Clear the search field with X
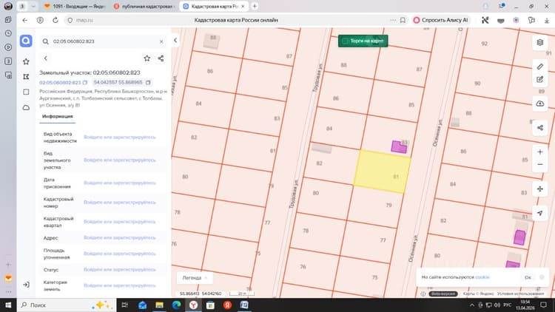555x312 pixels. click(x=161, y=41)
